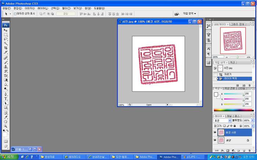Open the 레이어(L) menu
Viewport: 257px width, 160px height.
[43, 8]
